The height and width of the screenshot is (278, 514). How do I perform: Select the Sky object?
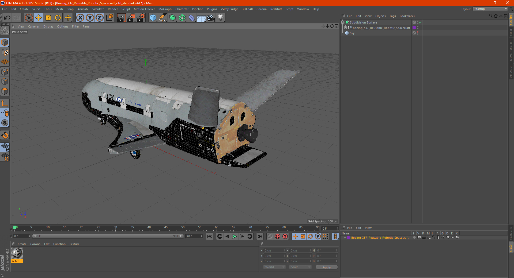click(x=352, y=33)
